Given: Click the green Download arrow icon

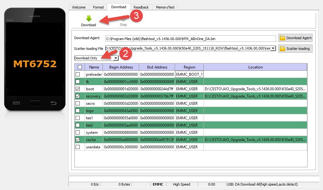Looking at the screenshot, I should point(89,19).
